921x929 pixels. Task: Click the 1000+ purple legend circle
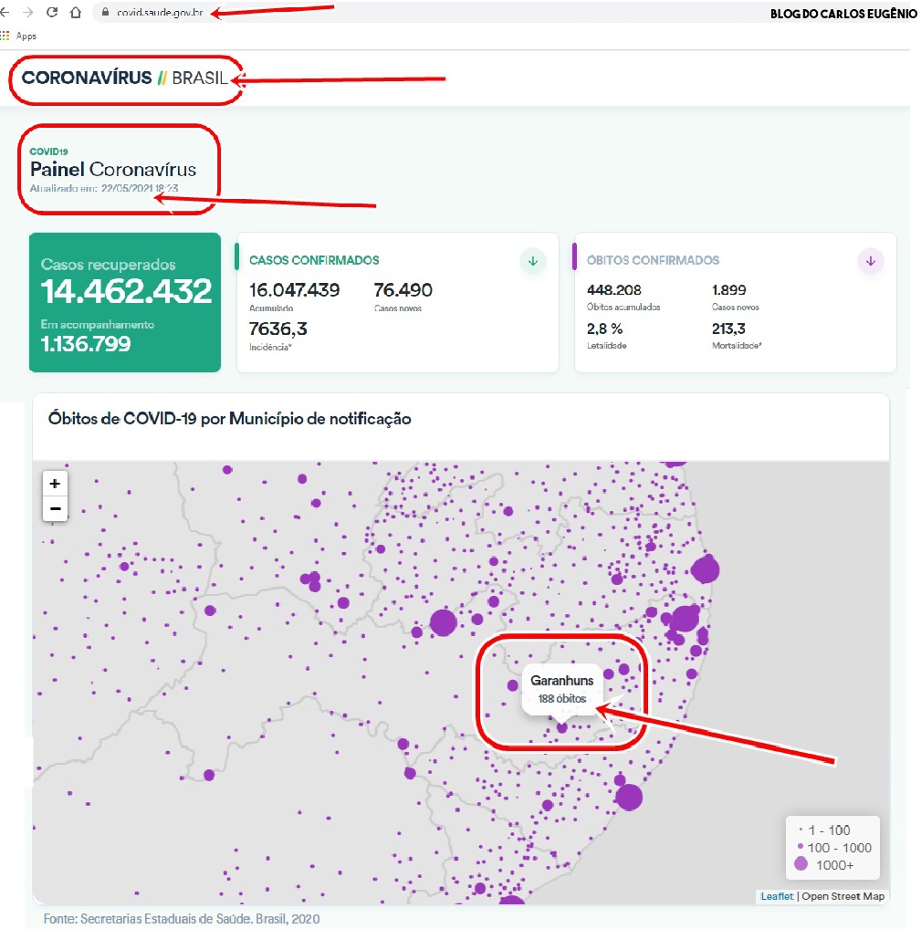pos(801,864)
